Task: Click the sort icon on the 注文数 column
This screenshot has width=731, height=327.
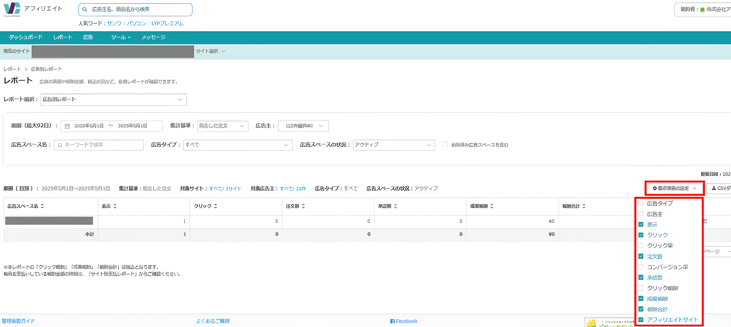Action: 303,206
